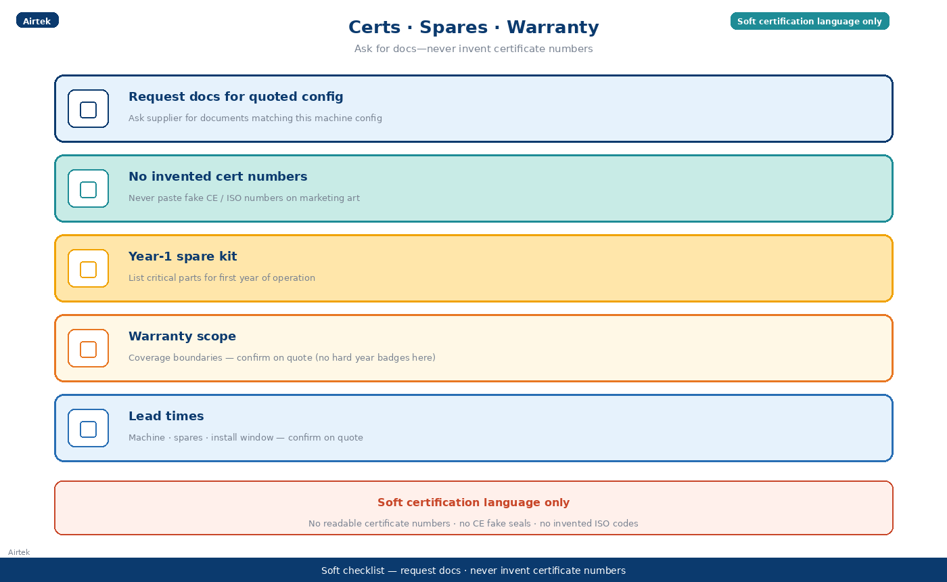The image size is (947, 582).
Task: Click the Warranty scope title
Action: point(182,336)
